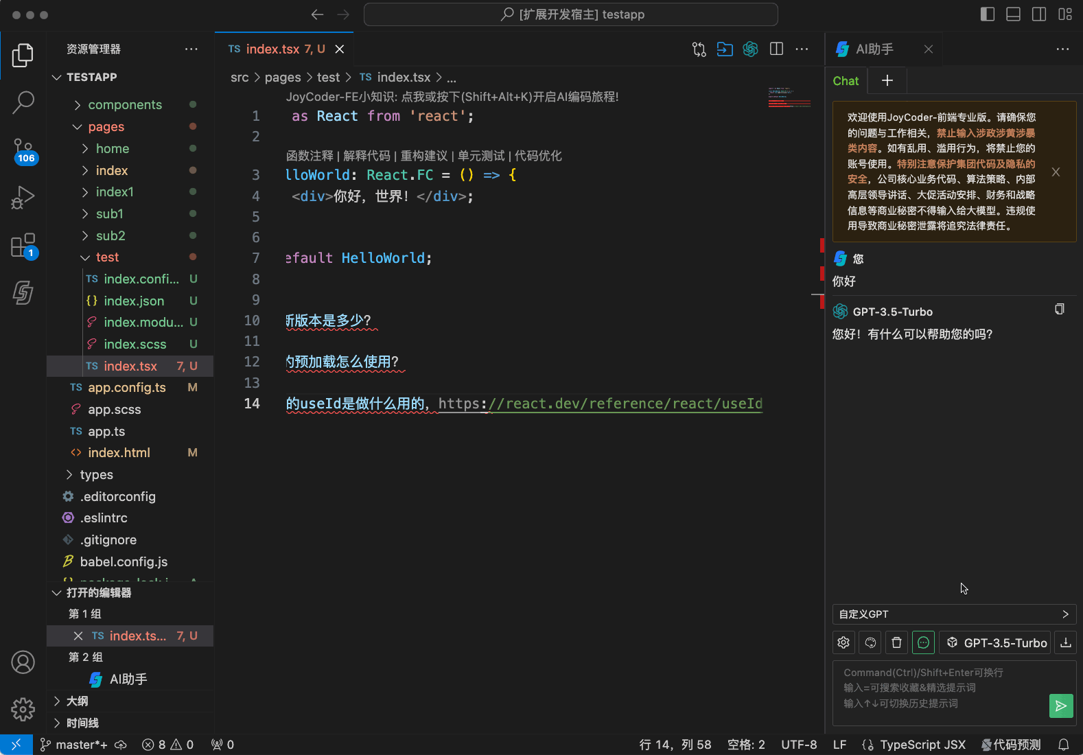
Task: Open the 自定义GPT dropdown
Action: click(954, 614)
